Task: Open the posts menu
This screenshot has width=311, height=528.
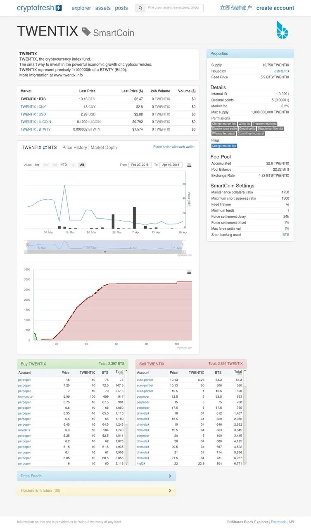Action: [x=121, y=8]
